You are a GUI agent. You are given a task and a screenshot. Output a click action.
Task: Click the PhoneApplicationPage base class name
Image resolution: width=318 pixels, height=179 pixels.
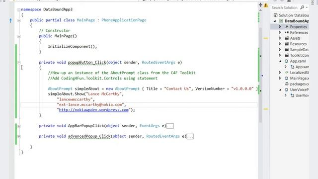(x=124, y=20)
